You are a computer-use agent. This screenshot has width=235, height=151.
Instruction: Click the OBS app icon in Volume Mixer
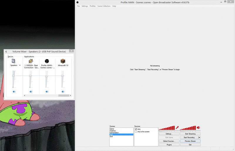pos(47,61)
